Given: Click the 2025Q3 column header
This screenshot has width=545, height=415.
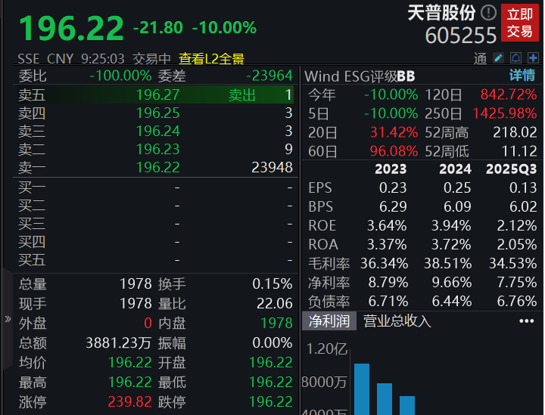Looking at the screenshot, I should [511, 169].
